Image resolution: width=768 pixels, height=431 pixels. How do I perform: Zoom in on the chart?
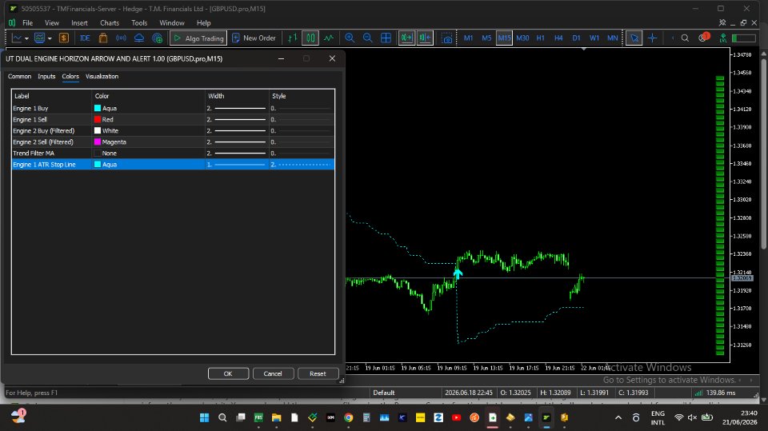tap(350, 38)
